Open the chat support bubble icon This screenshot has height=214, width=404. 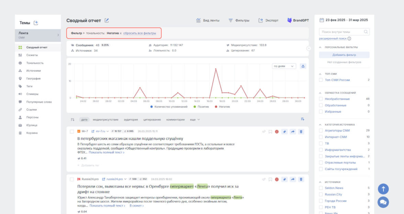383,202
